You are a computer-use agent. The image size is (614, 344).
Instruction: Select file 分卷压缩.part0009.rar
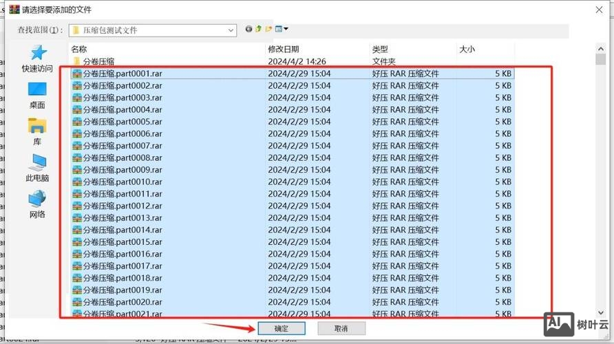[x=292, y=170]
